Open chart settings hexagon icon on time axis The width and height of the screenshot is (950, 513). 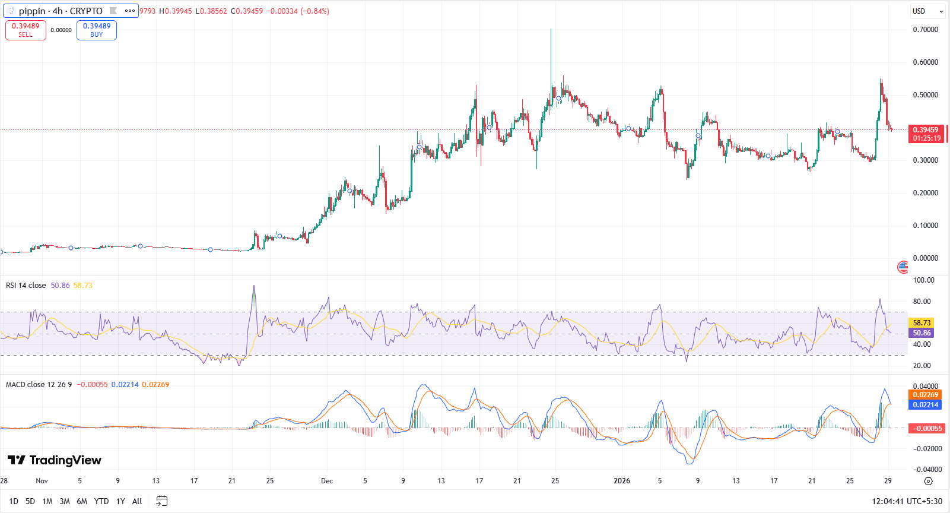click(x=929, y=481)
